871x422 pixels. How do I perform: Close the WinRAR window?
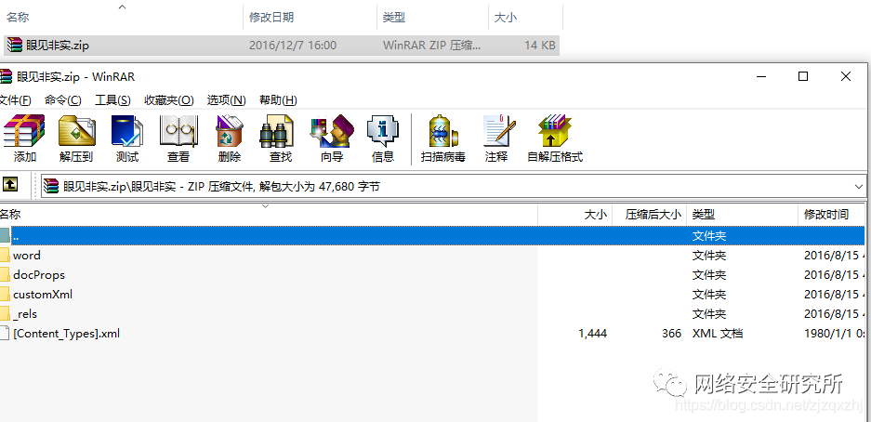(x=846, y=76)
